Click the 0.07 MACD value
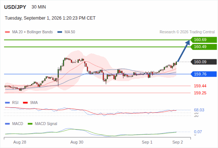The width and height of the screenshot is (218, 148). [x=198, y=132]
